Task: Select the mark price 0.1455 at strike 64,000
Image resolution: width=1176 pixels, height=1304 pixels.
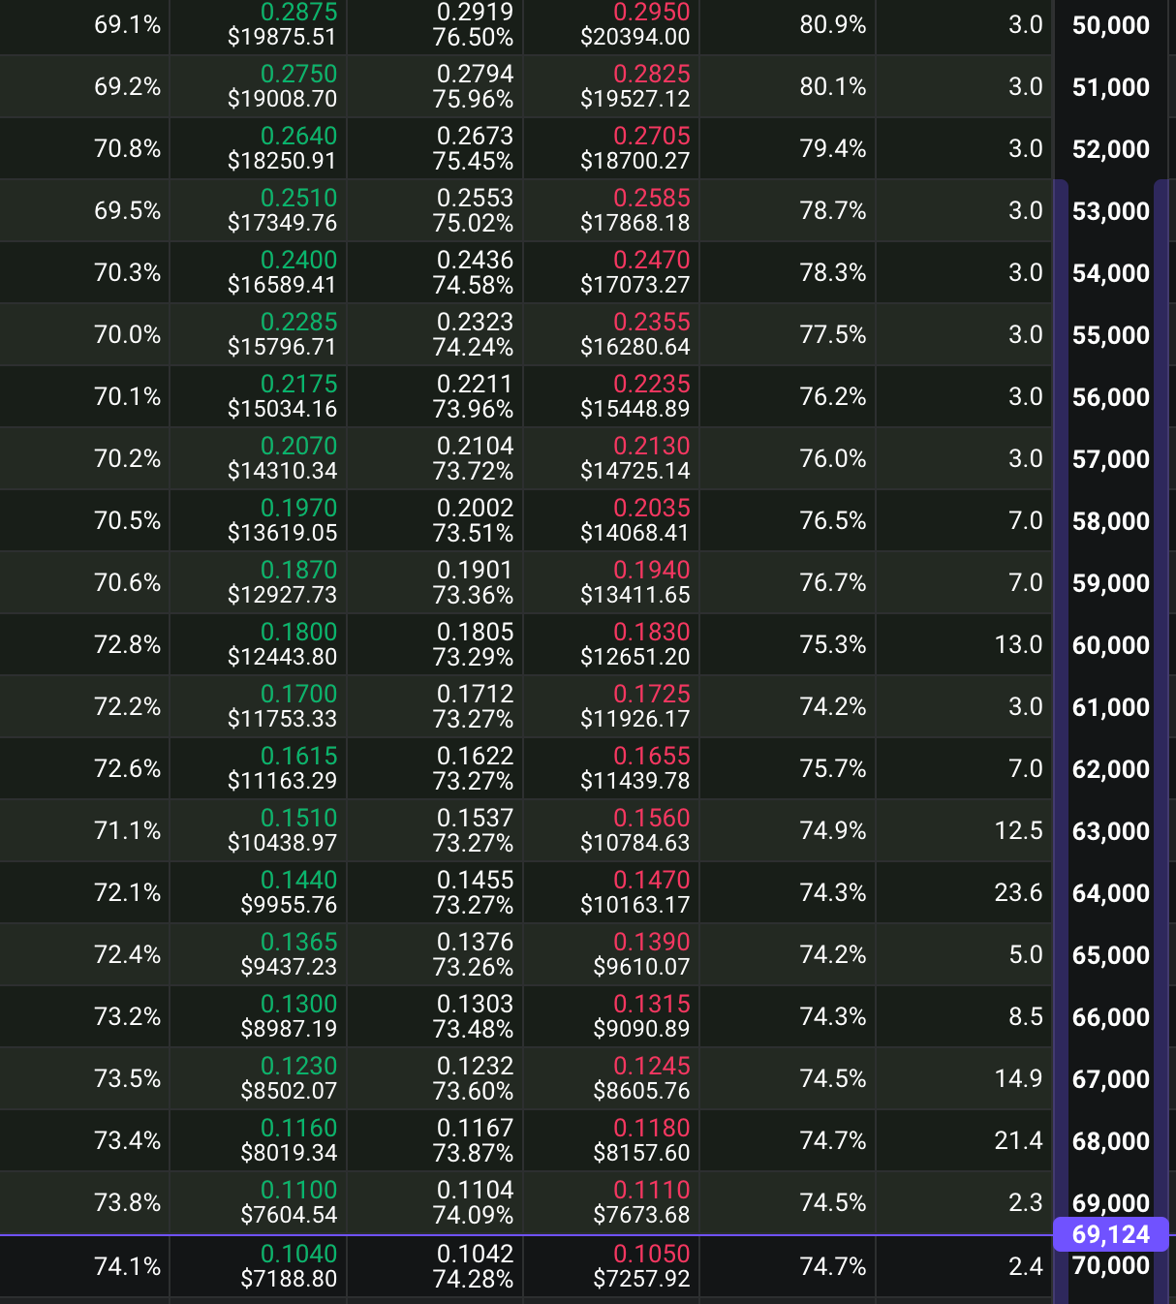Action: 476,880
